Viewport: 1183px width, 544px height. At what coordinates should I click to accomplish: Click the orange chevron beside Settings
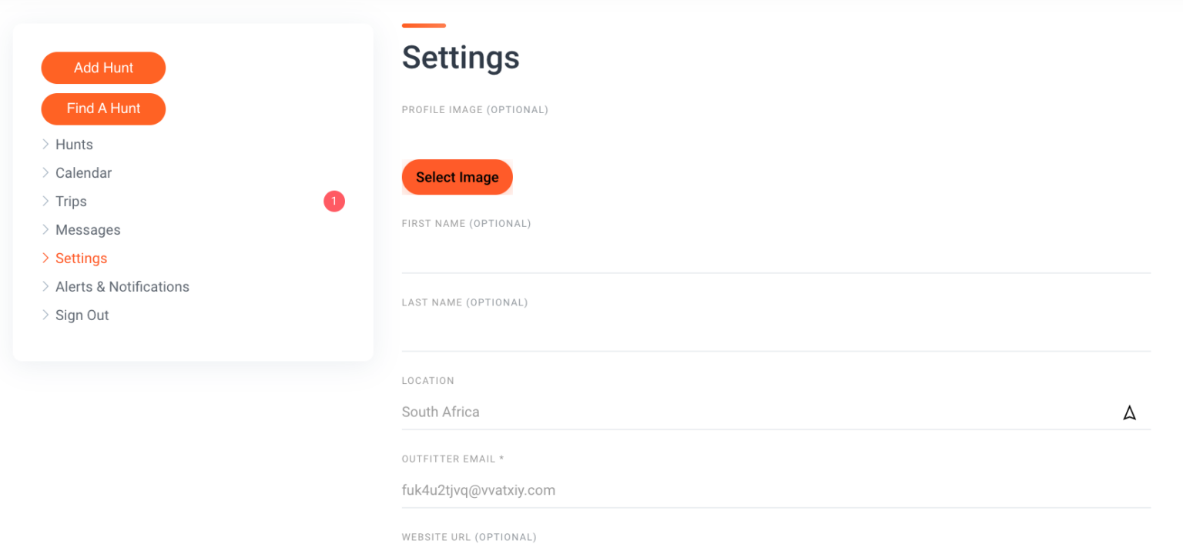pyautogui.click(x=45, y=259)
